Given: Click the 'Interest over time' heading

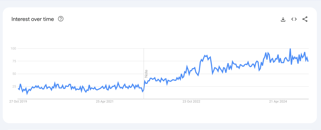Looking at the screenshot, I should pos(33,19).
